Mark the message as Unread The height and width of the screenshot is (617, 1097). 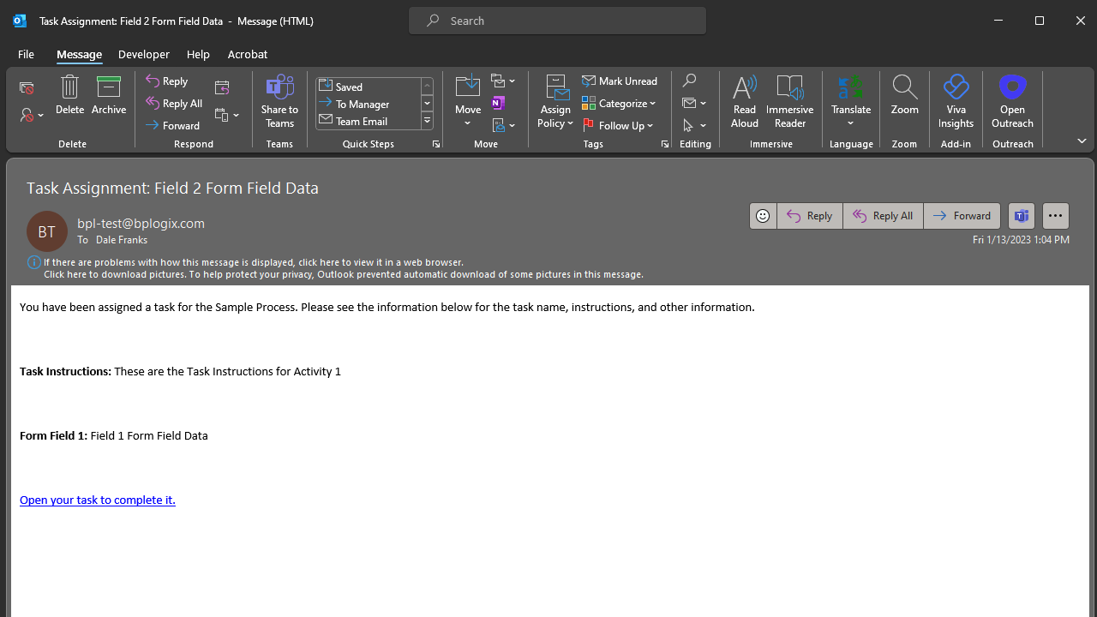coord(620,81)
